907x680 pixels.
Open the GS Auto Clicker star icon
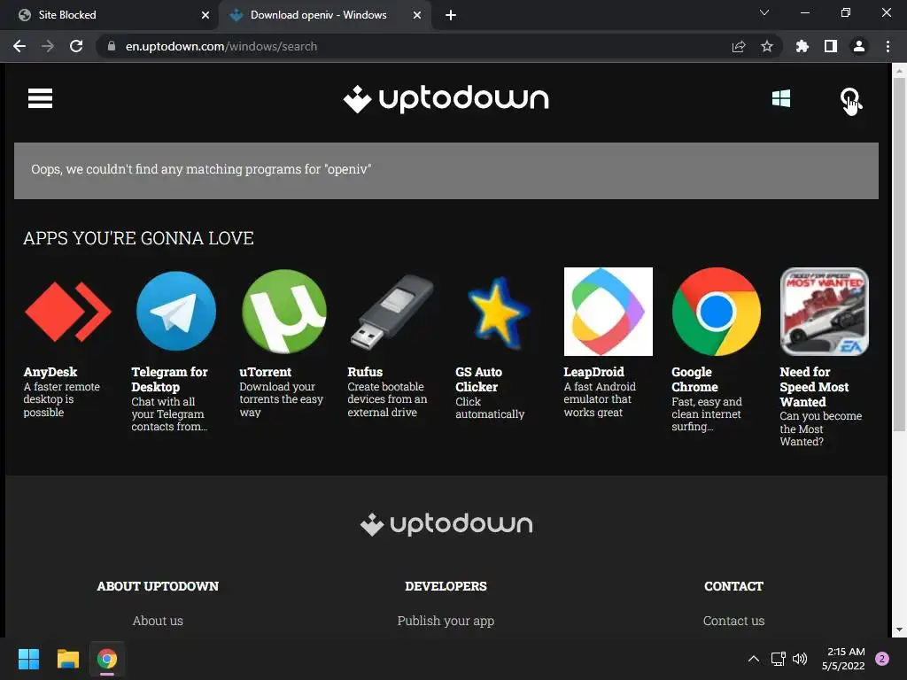tap(498, 313)
